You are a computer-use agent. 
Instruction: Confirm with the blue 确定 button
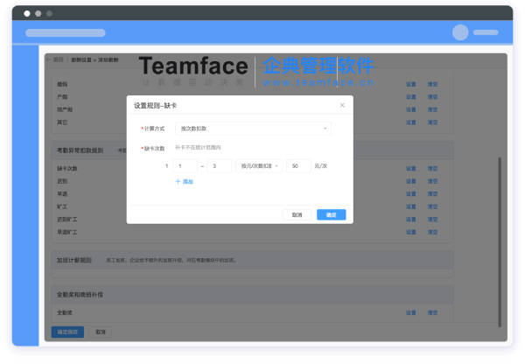331,214
